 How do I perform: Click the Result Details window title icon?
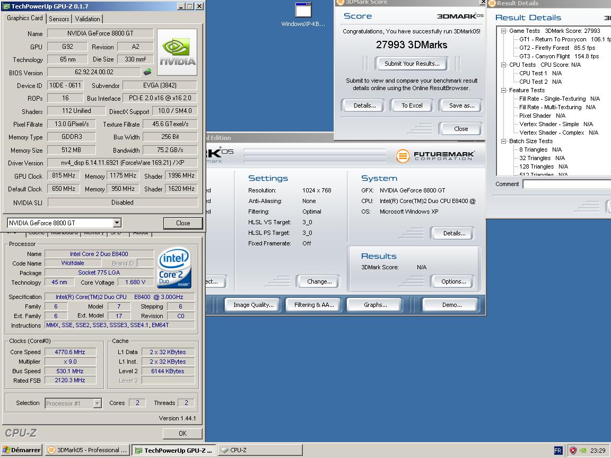tap(492, 3)
